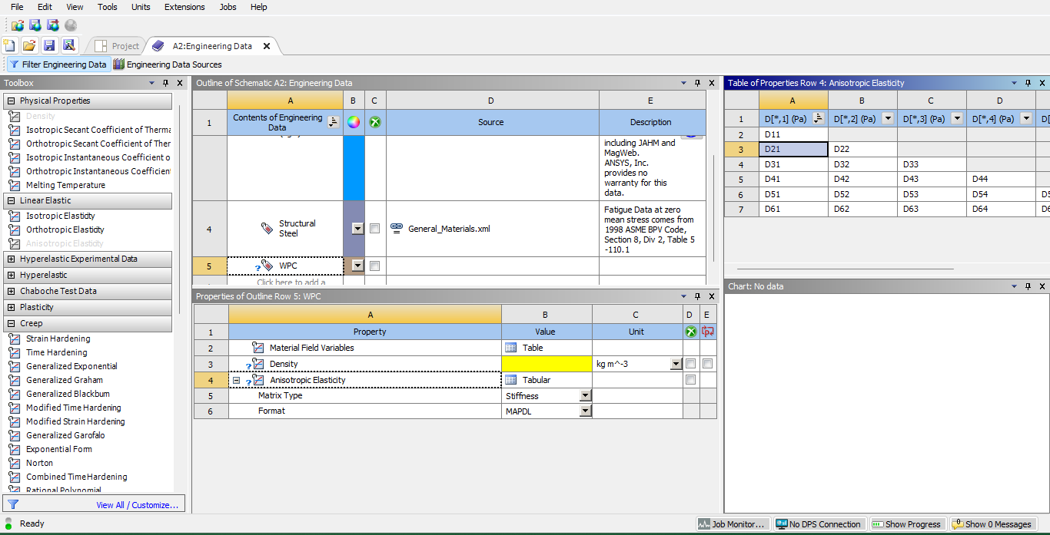Click the Save project floppy icon
The image size is (1050, 535).
point(49,46)
